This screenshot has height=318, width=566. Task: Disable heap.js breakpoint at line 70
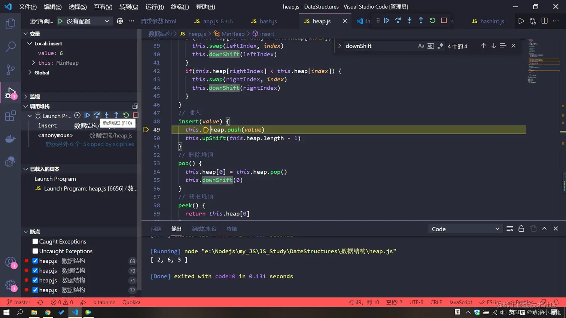pos(35,271)
